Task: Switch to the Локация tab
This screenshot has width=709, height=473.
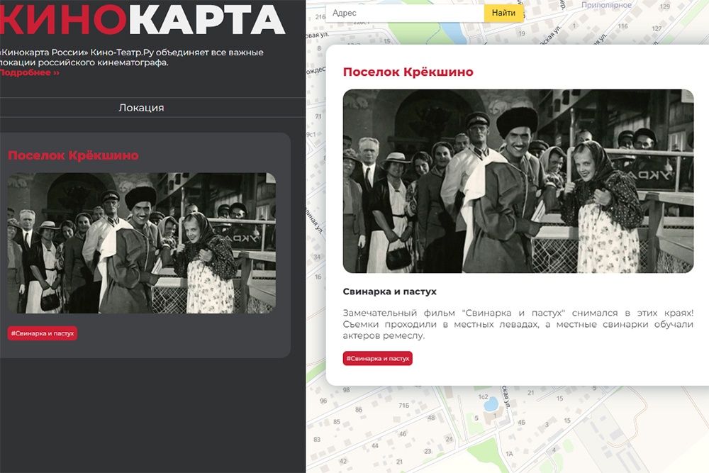Action: (141, 108)
